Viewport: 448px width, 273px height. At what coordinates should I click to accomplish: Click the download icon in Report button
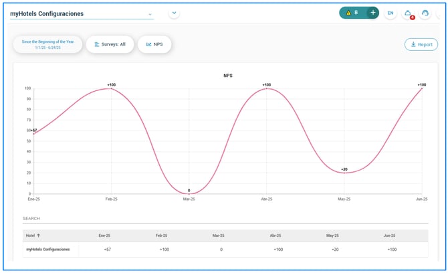[x=413, y=44]
